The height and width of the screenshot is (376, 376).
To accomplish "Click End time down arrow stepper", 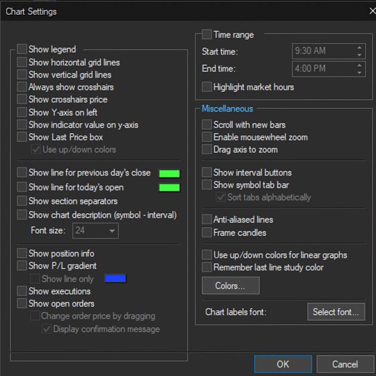I will point(359,73).
